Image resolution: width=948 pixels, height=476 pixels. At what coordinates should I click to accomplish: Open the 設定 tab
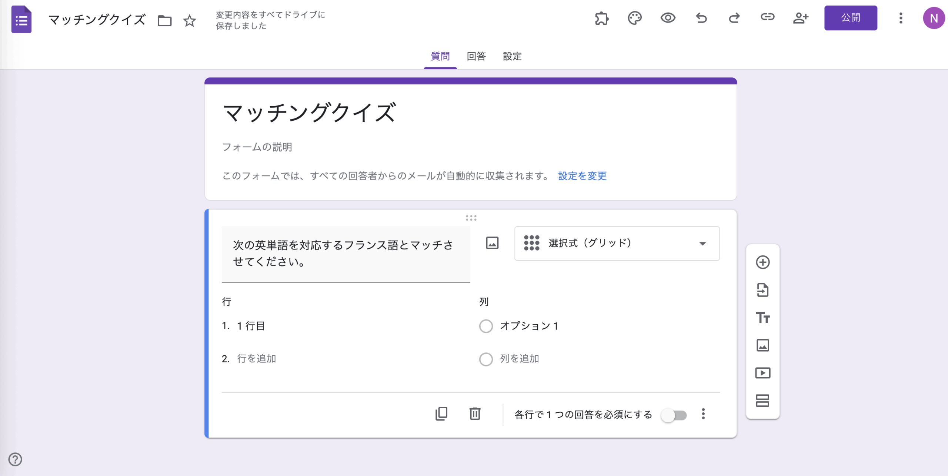coord(512,56)
